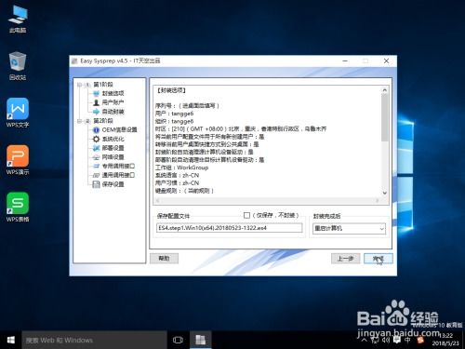Click the line '用户：tangge6'
Viewport: 465px width, 349px height.
tap(174, 114)
